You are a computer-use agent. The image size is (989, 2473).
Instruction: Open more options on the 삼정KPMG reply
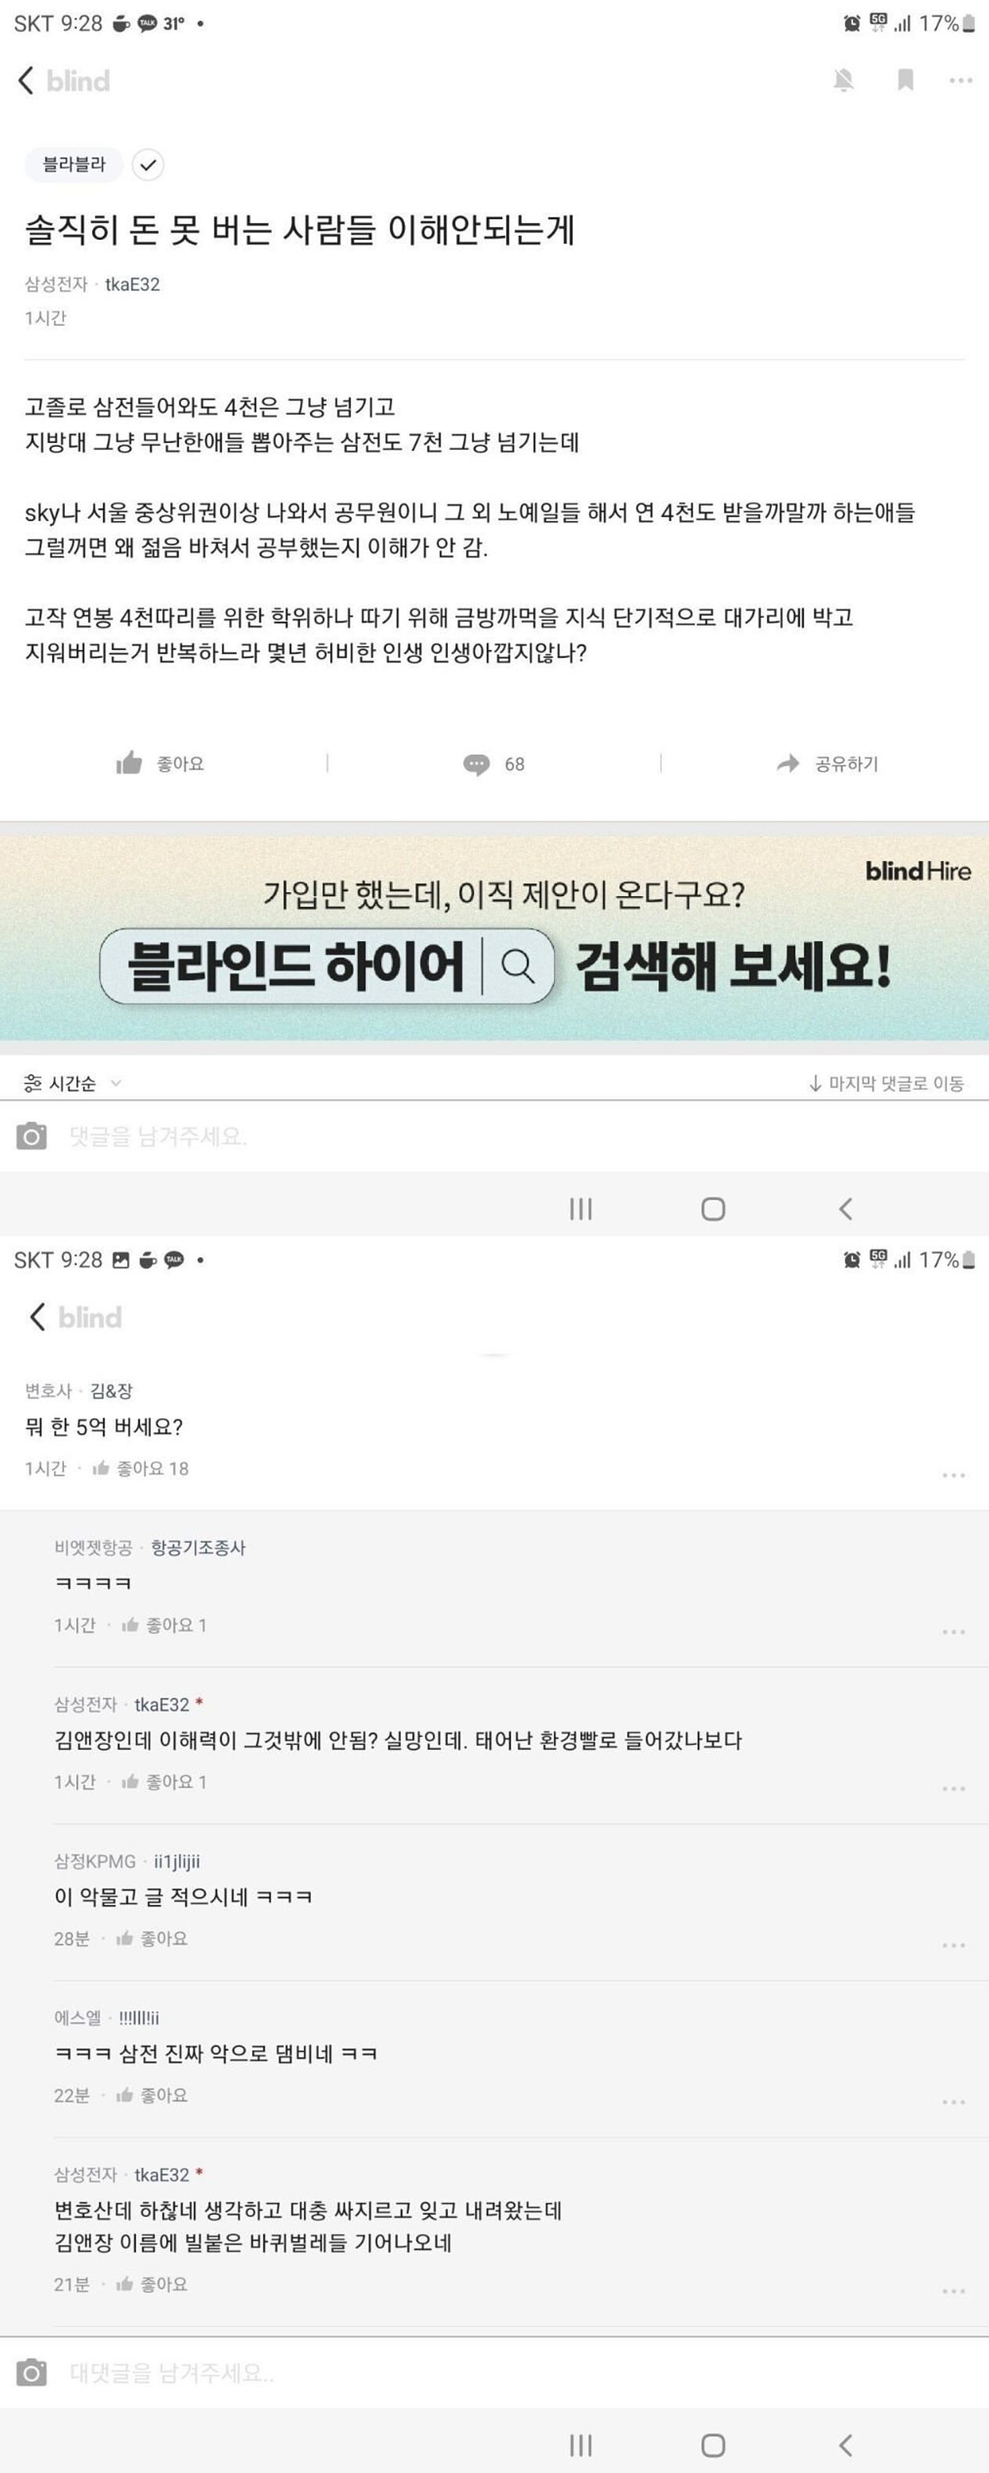[x=954, y=1945]
